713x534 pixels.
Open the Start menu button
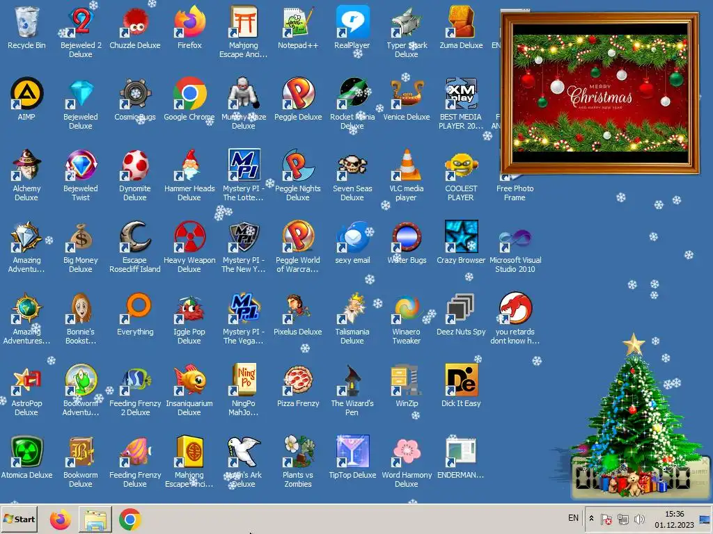click(x=19, y=519)
